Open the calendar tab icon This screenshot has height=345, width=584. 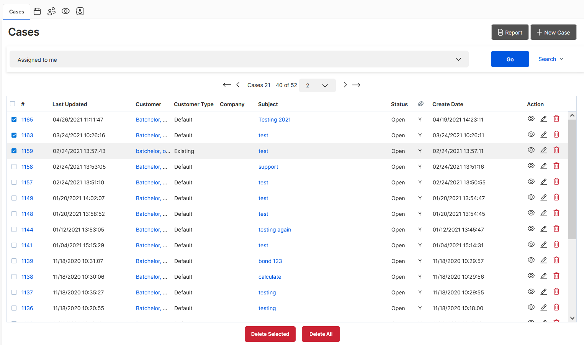click(37, 11)
